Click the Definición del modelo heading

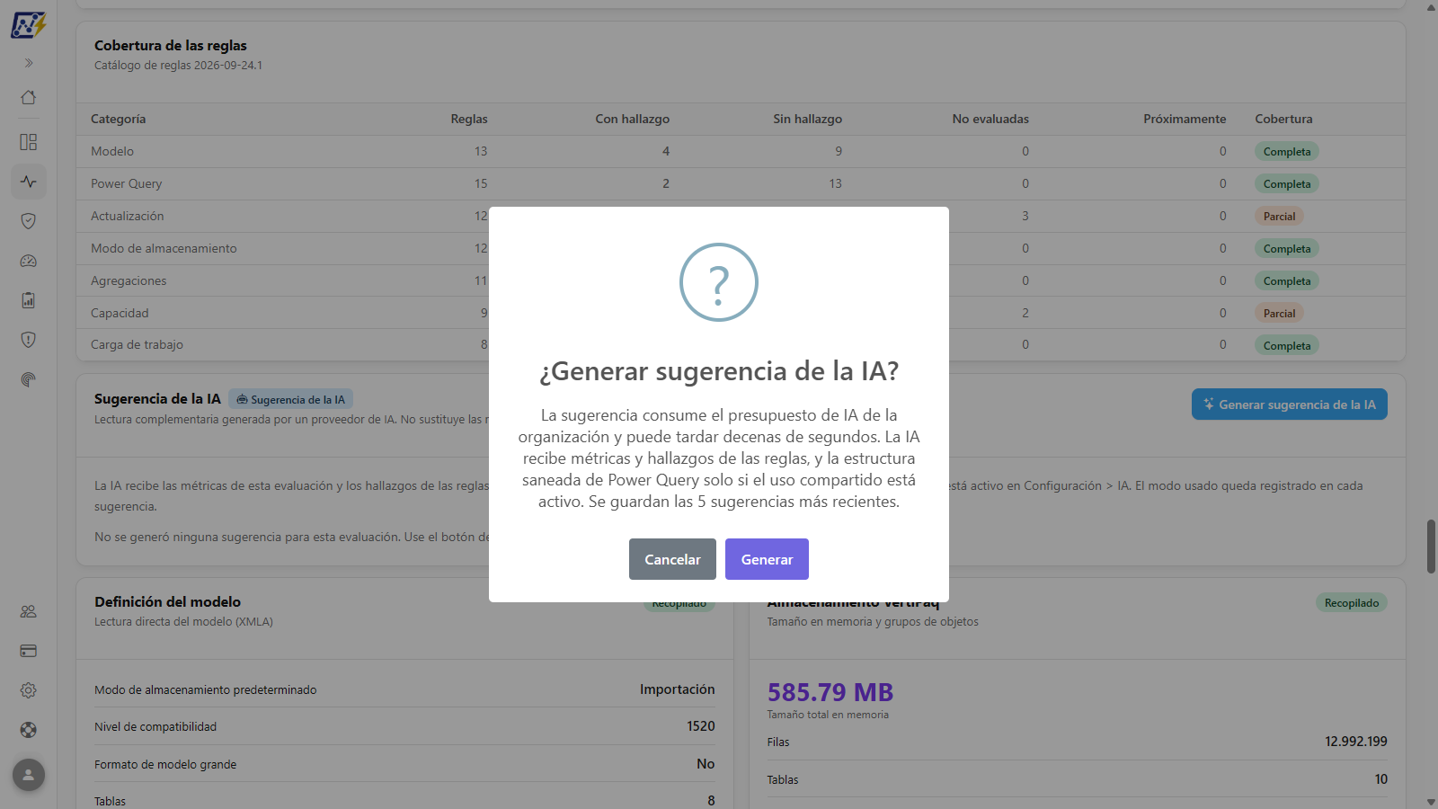pos(167,601)
